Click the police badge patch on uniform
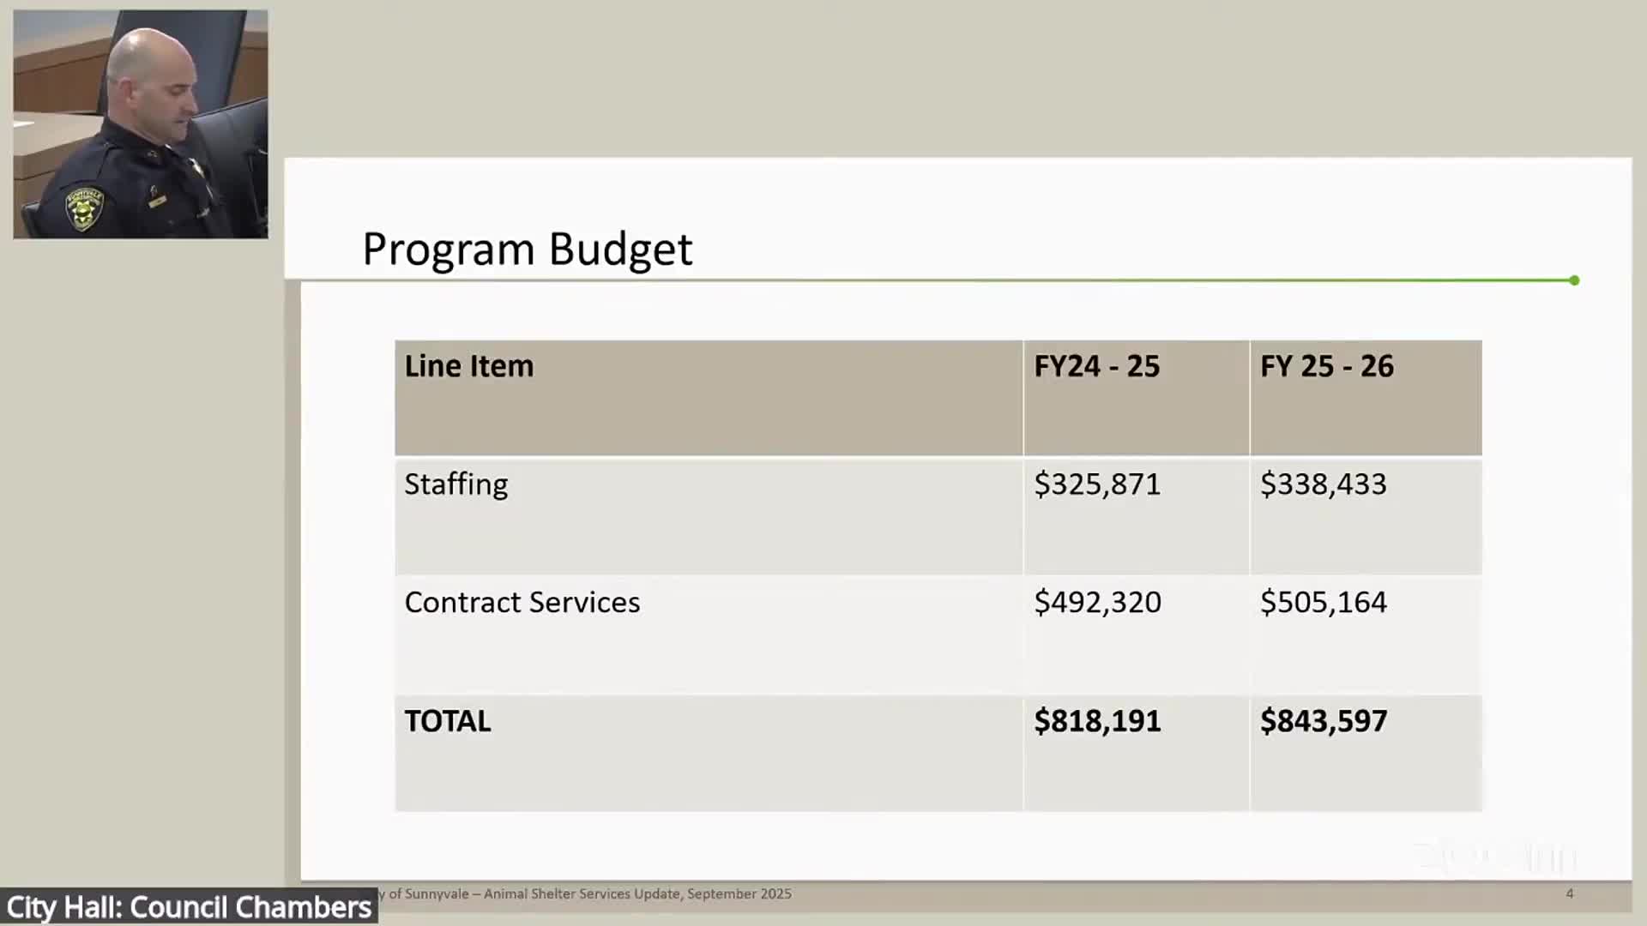Screen dimensions: 1647x926 [84, 209]
